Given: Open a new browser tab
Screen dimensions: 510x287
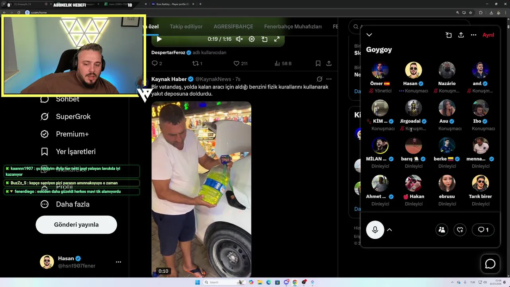Looking at the screenshot, I should [200, 4].
